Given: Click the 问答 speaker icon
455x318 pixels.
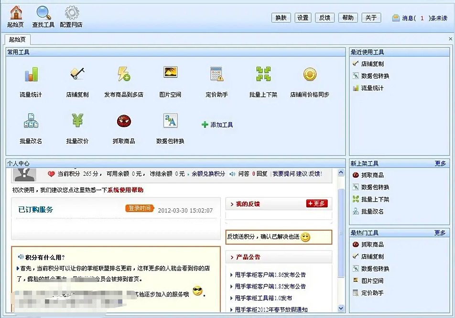Looking at the screenshot, I should [232, 174].
